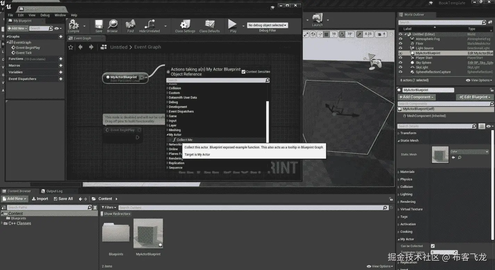495x270 pixels.
Task: Go back in graph navigation history
Action: point(81,47)
